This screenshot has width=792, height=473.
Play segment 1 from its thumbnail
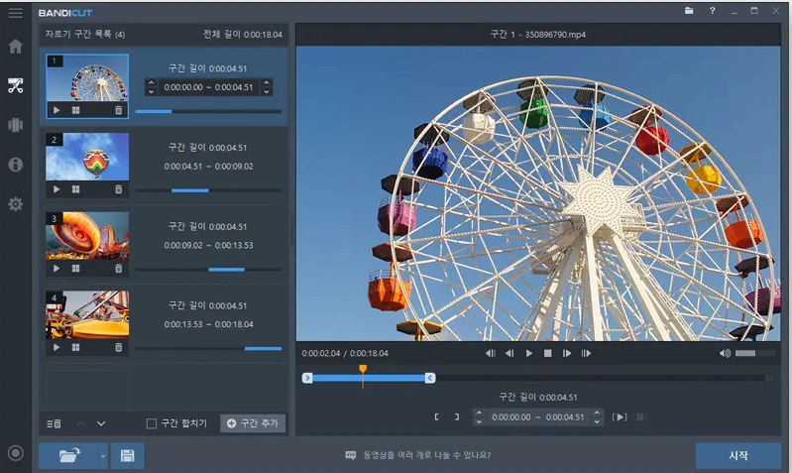click(x=57, y=110)
